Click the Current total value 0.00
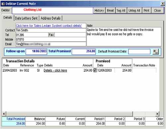Screen dimensions: 166x129 [82, 124]
